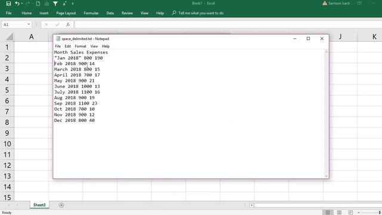Screen dimensions: 382x215
Task: Save the workbook with the floppy disk icon
Action: [8, 4]
